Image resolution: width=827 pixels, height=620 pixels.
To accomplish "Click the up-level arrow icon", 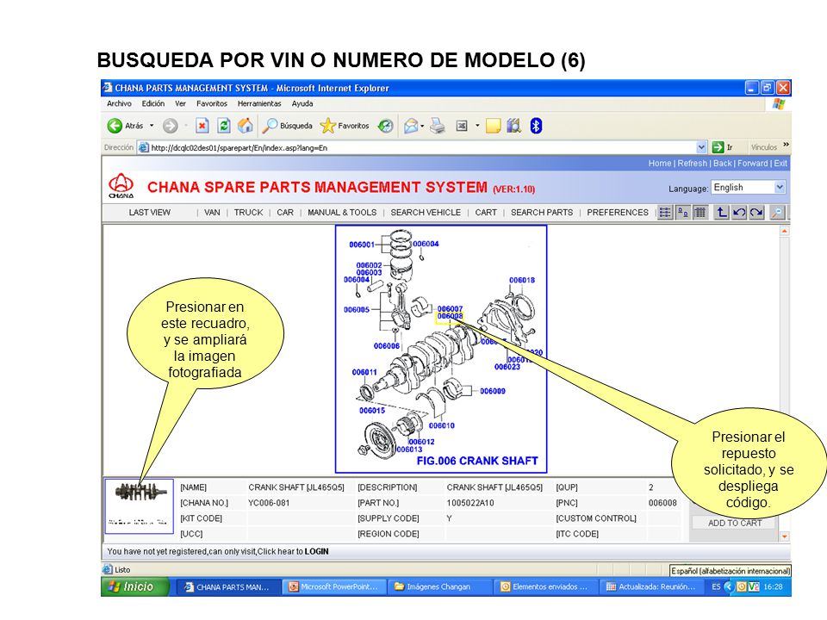I will click(x=722, y=213).
